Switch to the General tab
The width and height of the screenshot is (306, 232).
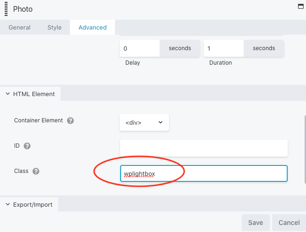point(20,27)
